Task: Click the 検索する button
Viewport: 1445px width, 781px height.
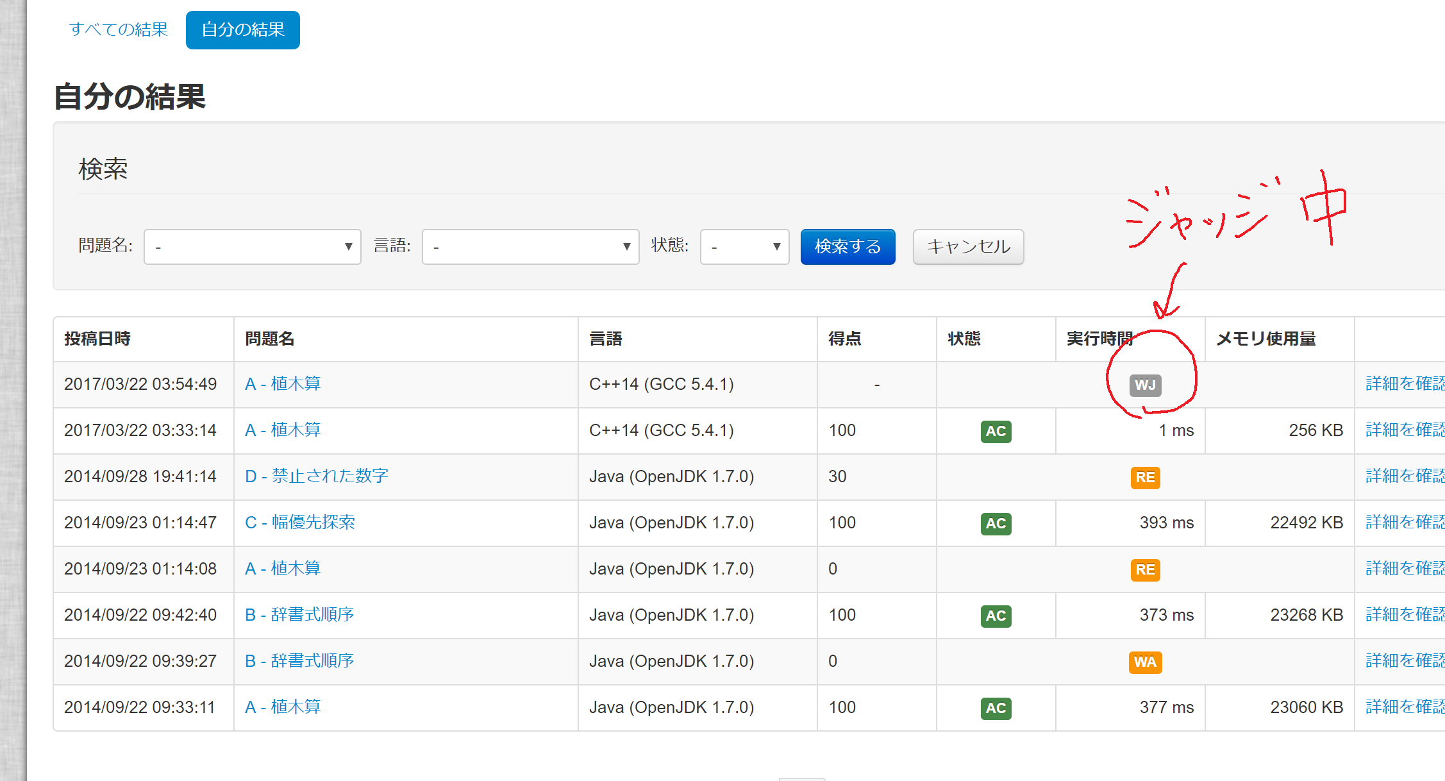Action: coord(848,247)
